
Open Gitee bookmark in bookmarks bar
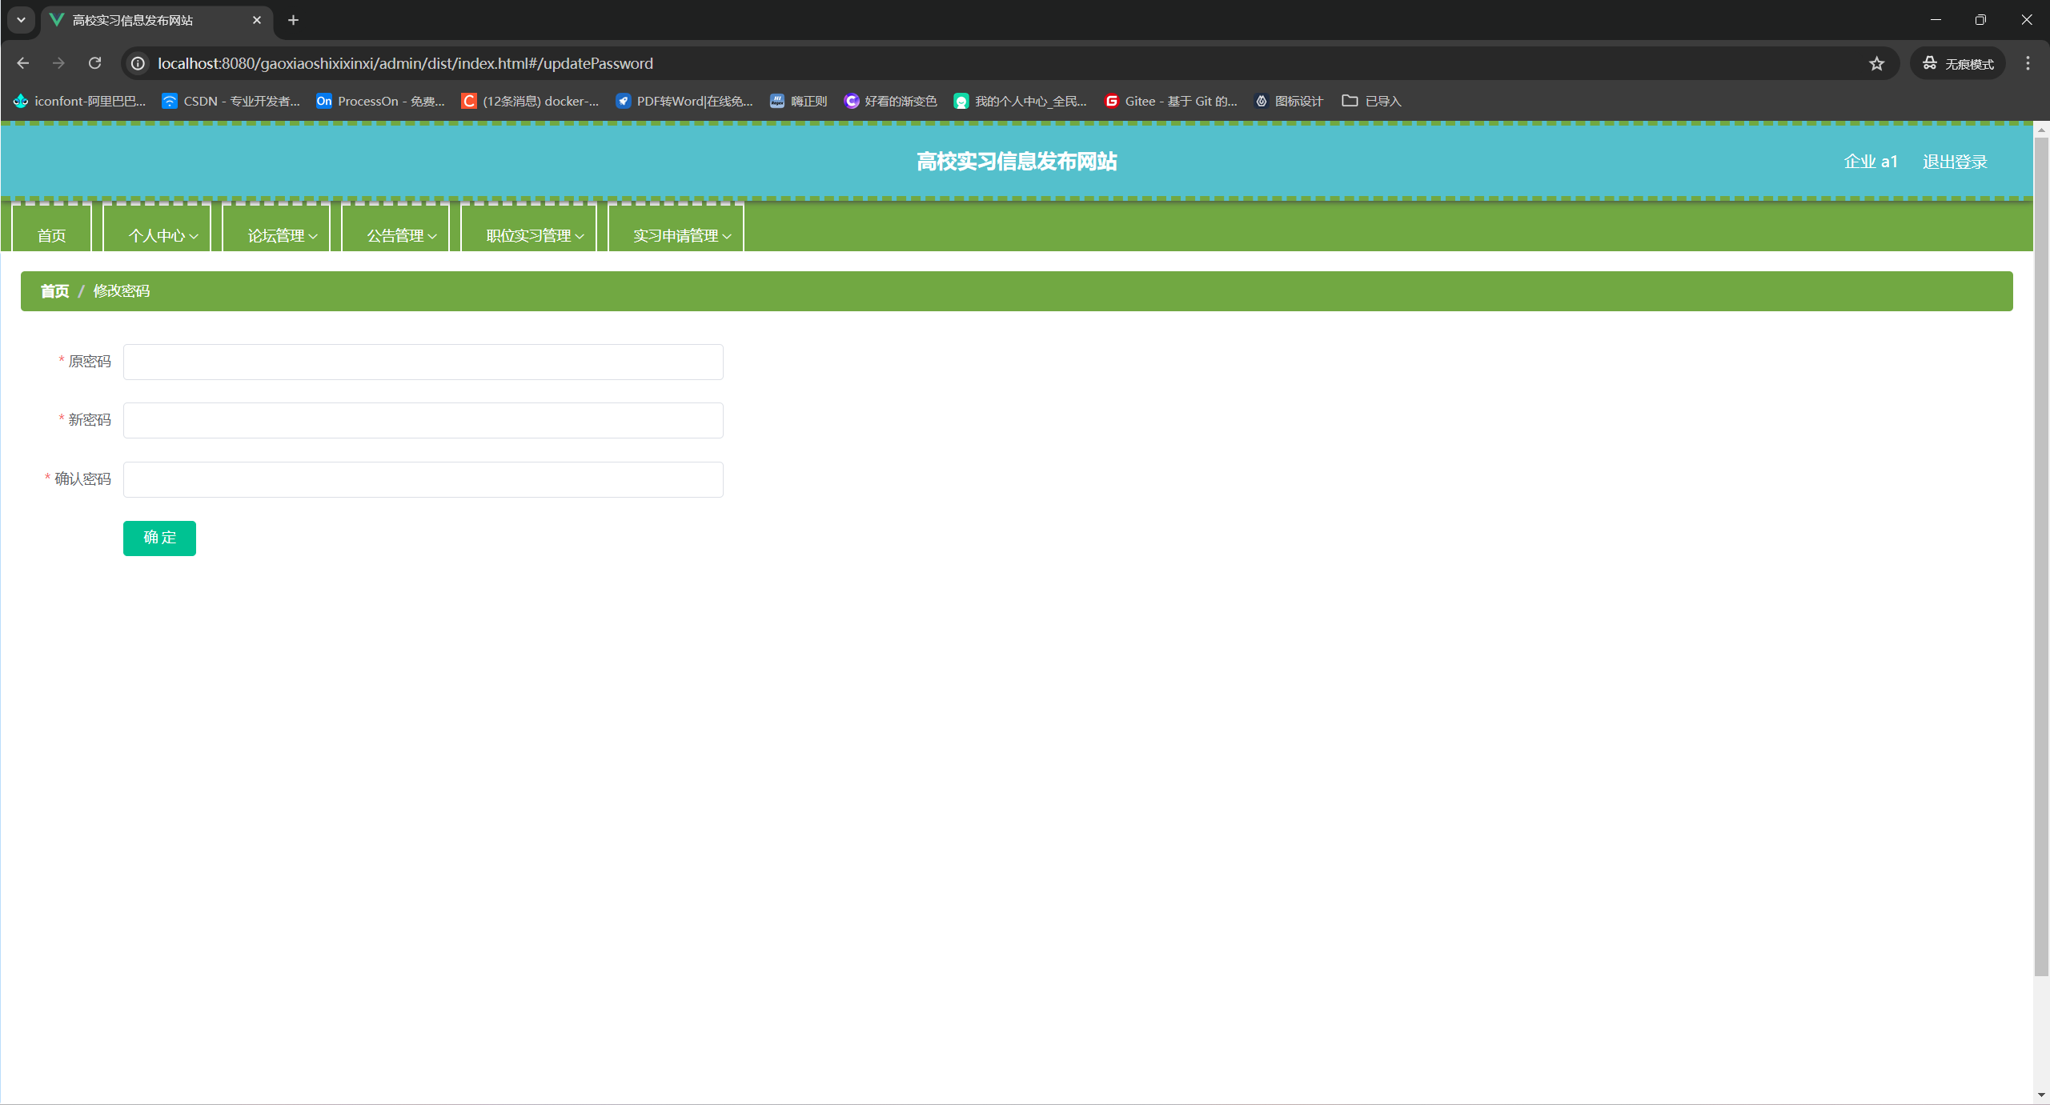(x=1170, y=101)
